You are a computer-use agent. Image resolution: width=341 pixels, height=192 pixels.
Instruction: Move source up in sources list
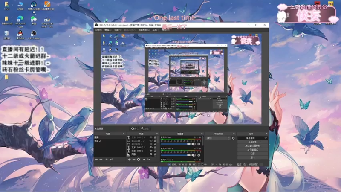pos(144,160)
